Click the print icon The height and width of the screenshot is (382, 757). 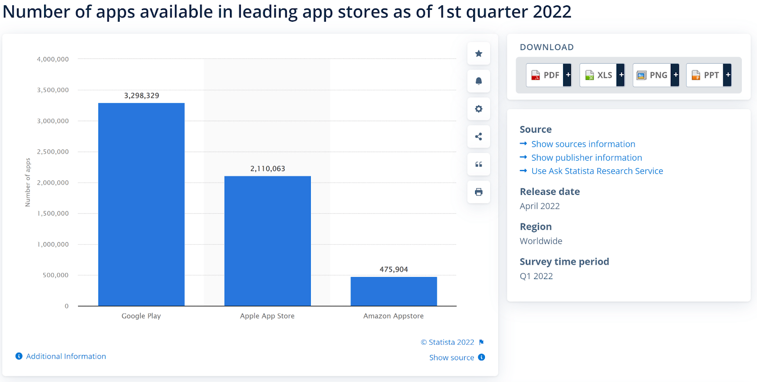[x=478, y=192]
